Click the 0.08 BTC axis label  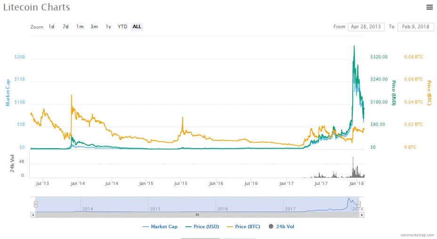[413, 57]
